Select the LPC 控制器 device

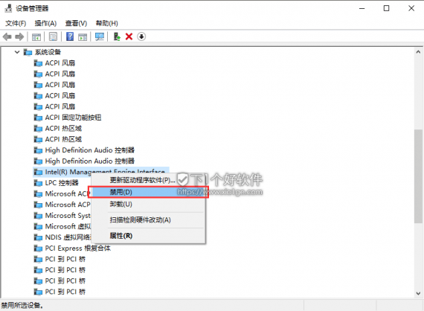62,183
